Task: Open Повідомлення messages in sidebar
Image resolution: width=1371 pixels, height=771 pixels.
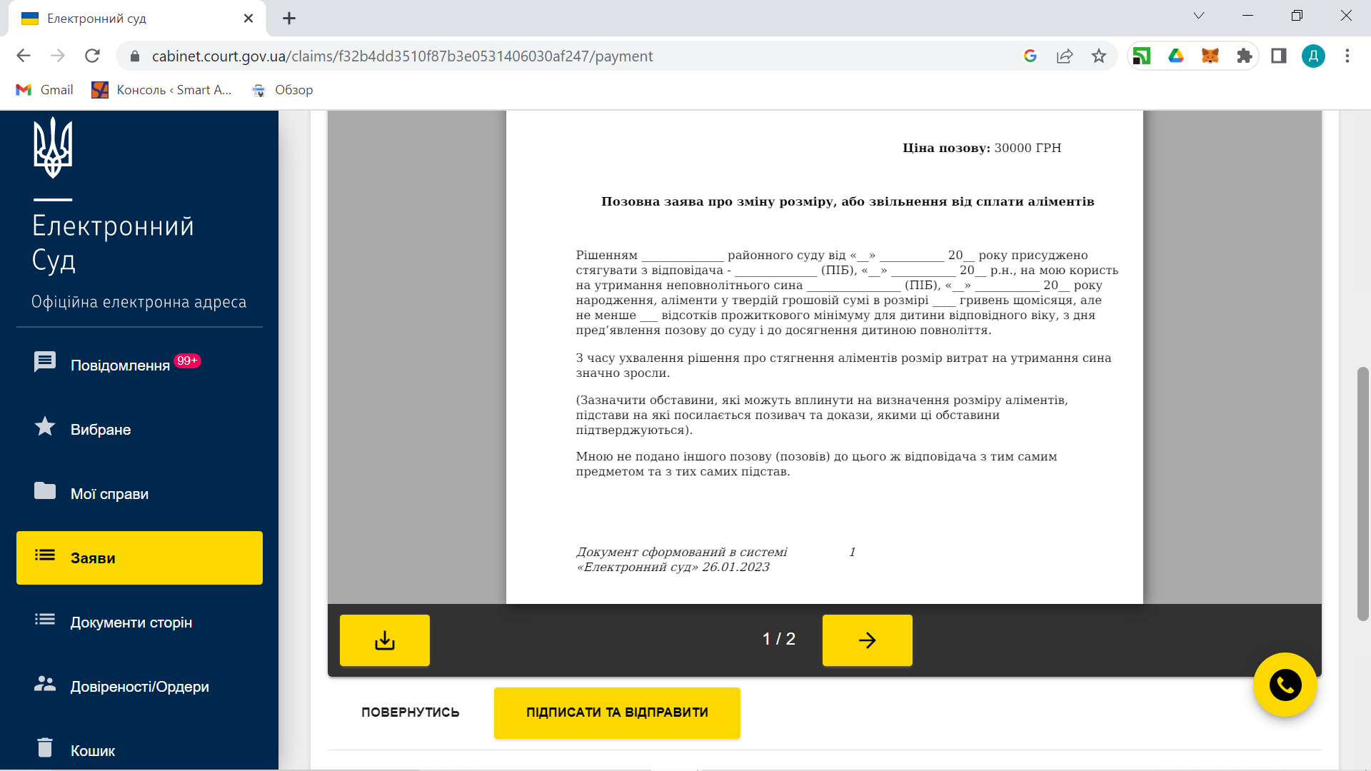Action: point(119,365)
